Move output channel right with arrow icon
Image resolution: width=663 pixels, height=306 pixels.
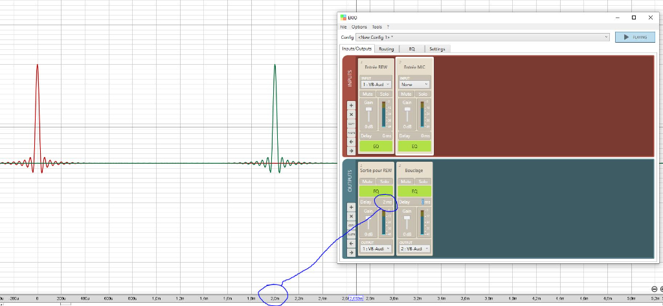coord(352,253)
